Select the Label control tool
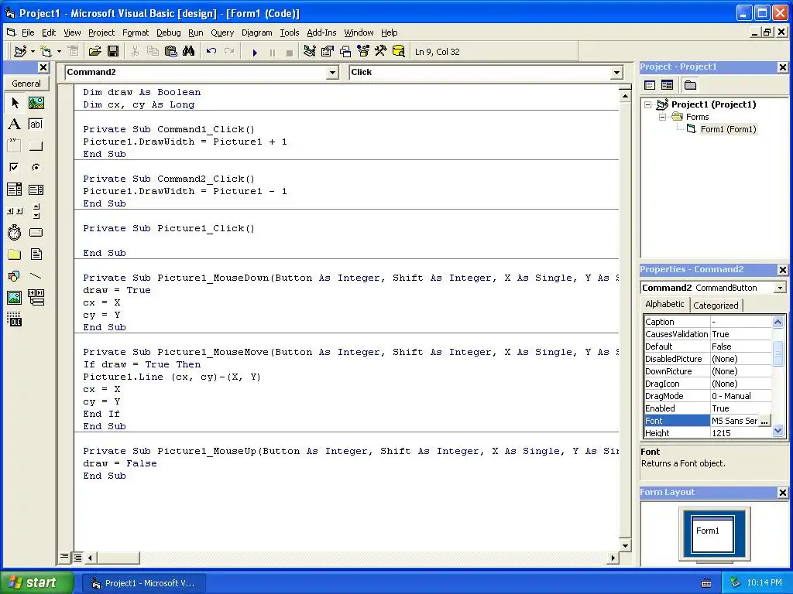The image size is (793, 594). point(15,125)
